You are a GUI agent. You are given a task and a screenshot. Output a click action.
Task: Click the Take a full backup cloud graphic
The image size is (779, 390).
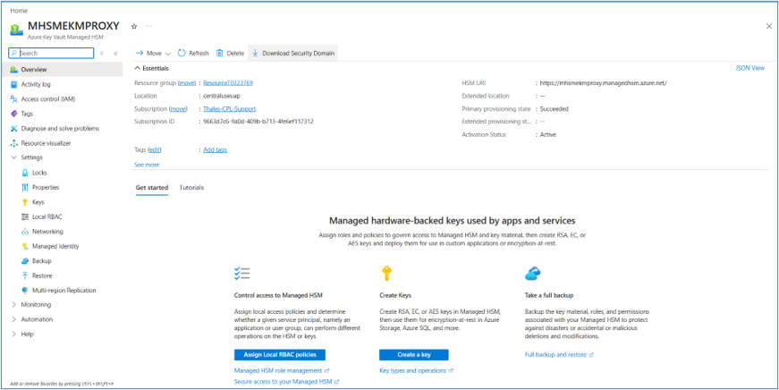pyautogui.click(x=532, y=273)
